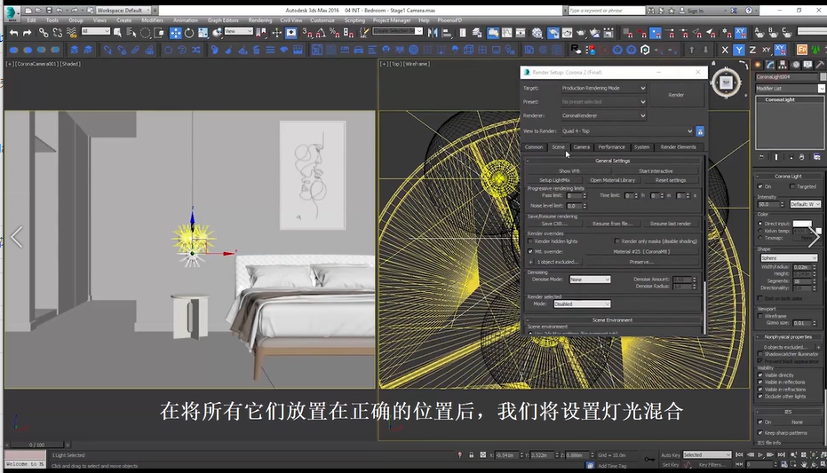Click the ViewCube in Top viewport
The width and height of the screenshot is (827, 473).
726,83
